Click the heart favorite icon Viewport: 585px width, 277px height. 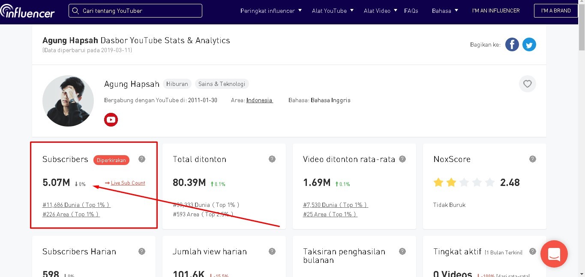click(528, 84)
